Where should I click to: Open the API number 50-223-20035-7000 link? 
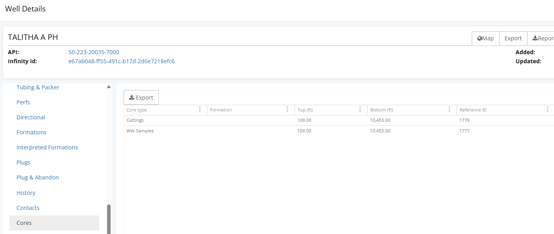coord(94,52)
